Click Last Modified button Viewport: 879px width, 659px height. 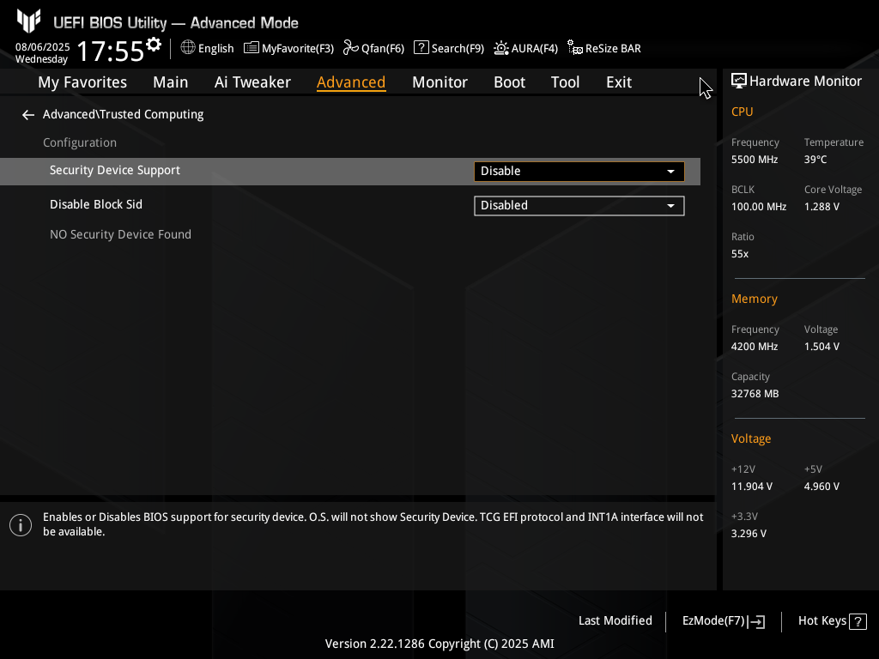615,621
